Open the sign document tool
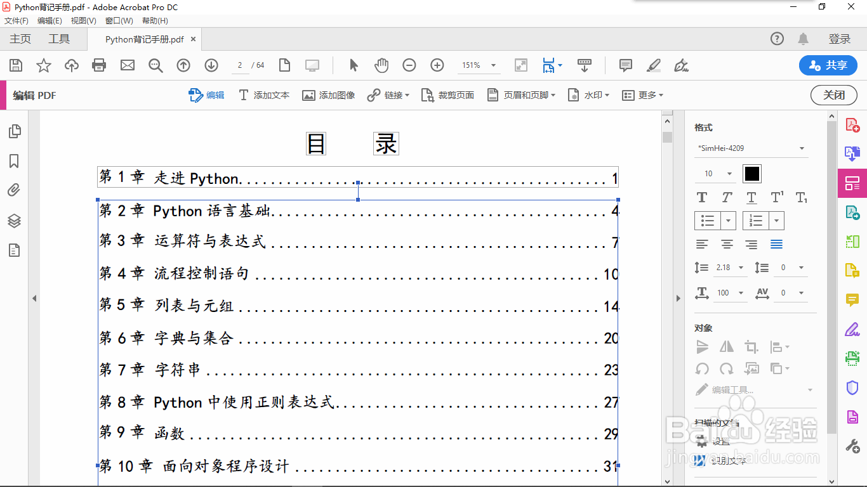The height and width of the screenshot is (487, 867). [682, 65]
